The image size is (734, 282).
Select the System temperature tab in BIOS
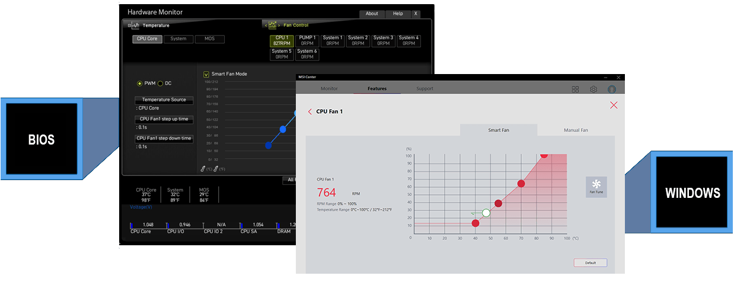pyautogui.click(x=178, y=39)
